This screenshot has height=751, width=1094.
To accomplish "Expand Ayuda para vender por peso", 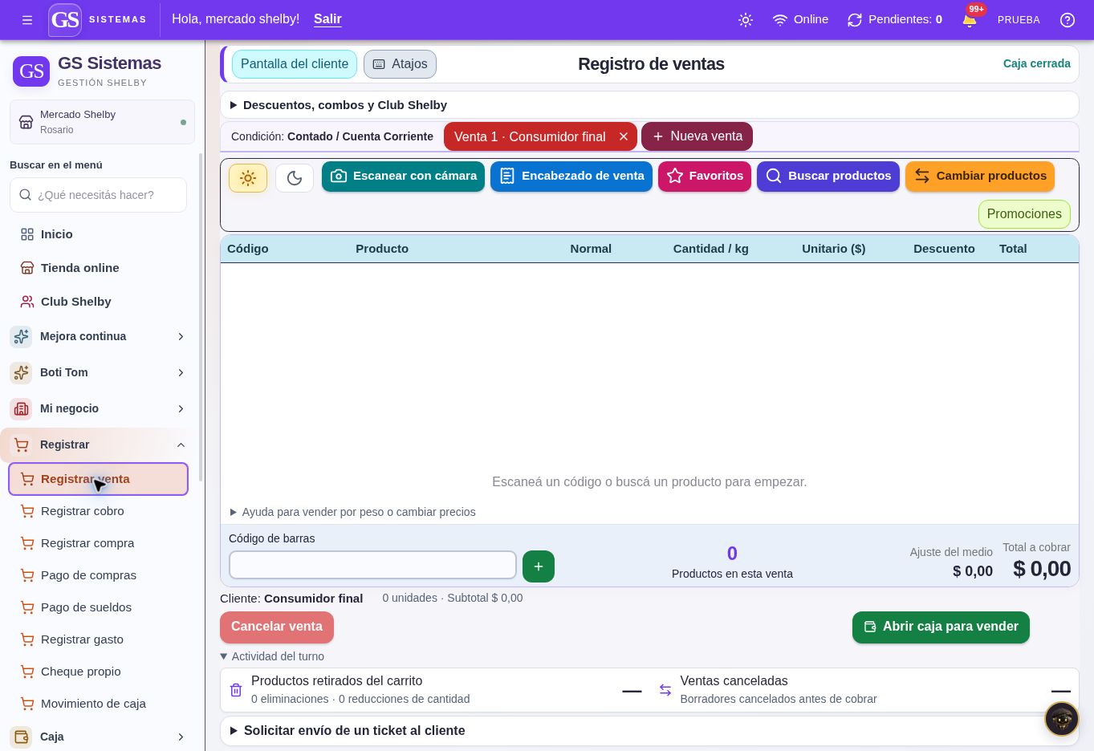I will pos(353,512).
